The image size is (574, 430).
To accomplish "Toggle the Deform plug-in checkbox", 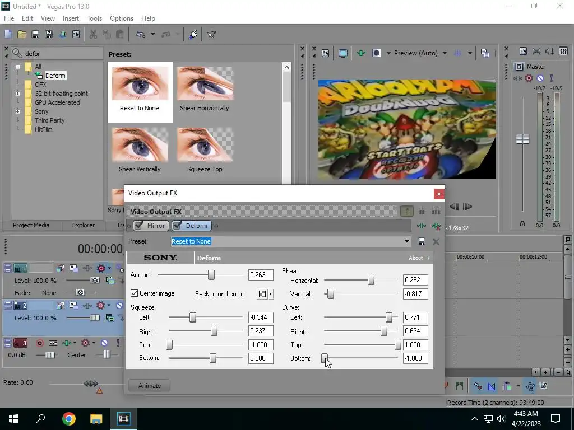I will click(177, 226).
